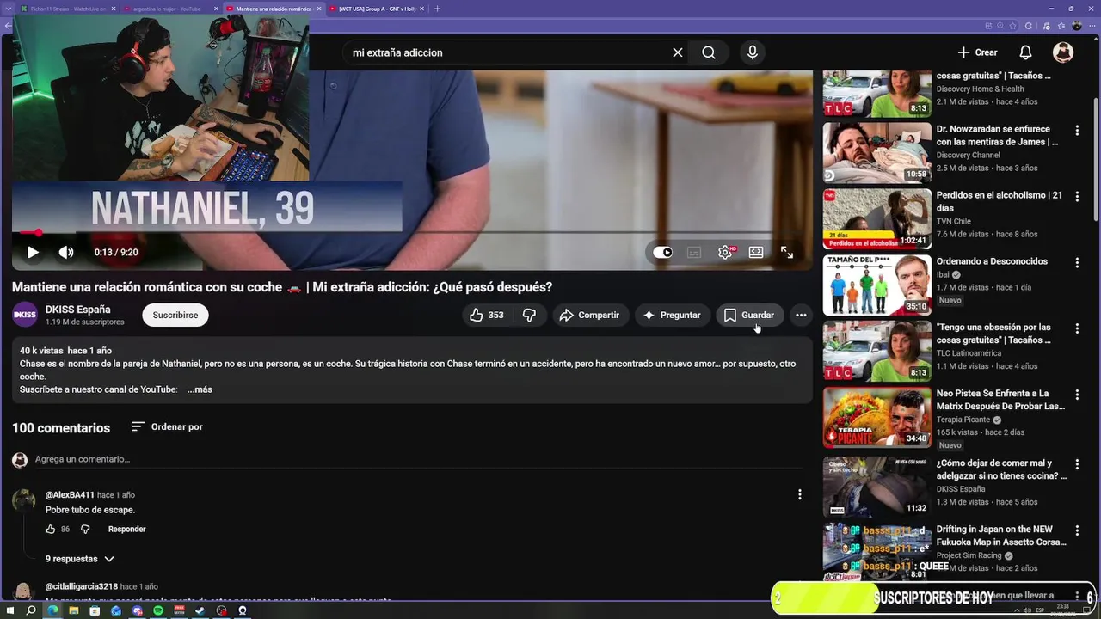
Task: Open the Ordenar por sort menu
Action: [167, 426]
